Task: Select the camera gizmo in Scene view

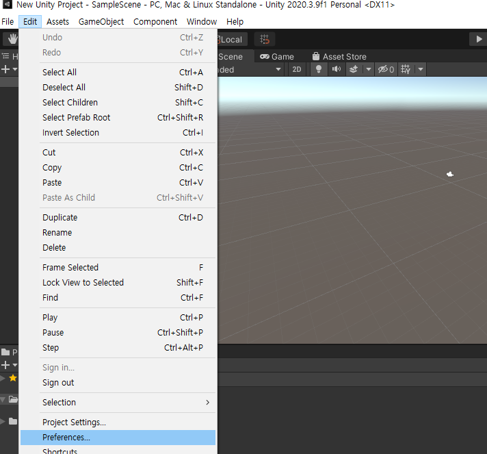Action: click(x=450, y=174)
